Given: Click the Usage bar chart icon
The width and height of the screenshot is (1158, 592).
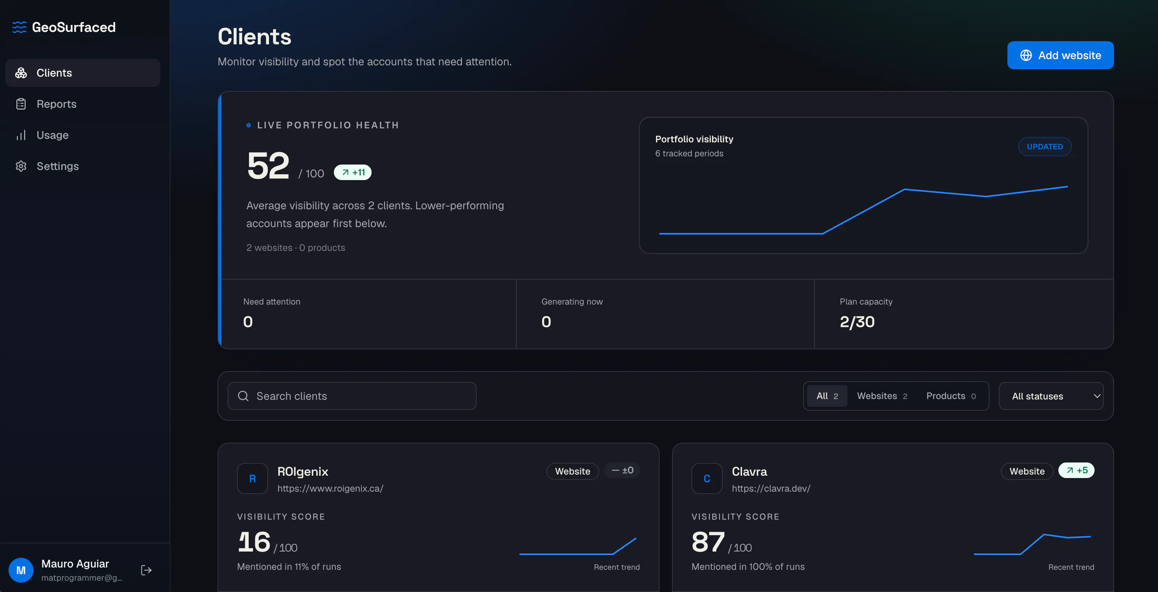Looking at the screenshot, I should [21, 135].
